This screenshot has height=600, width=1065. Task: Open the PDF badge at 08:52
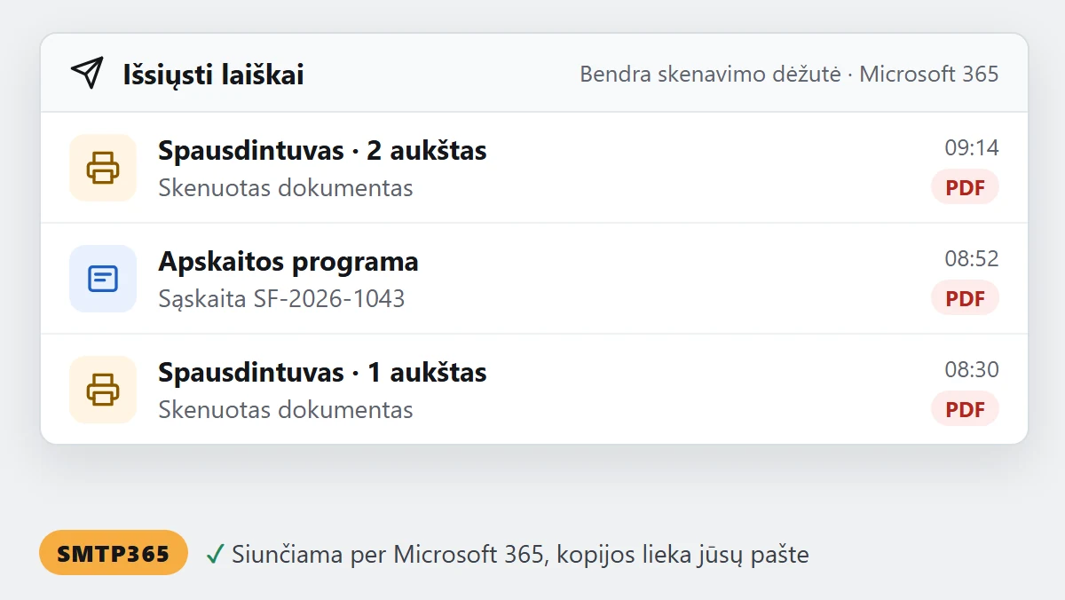point(965,298)
